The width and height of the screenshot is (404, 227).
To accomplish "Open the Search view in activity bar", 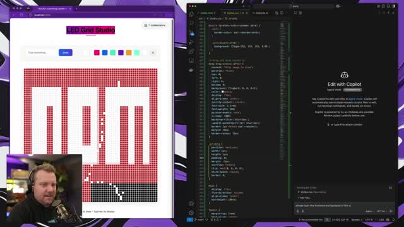I will [191, 23].
